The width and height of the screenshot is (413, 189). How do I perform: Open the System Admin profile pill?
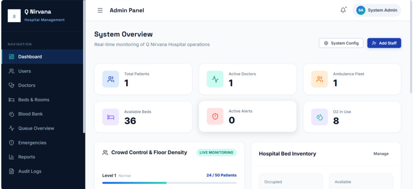click(x=377, y=10)
